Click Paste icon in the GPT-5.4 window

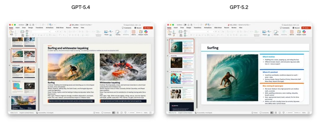pyautogui.click(x=11, y=33)
